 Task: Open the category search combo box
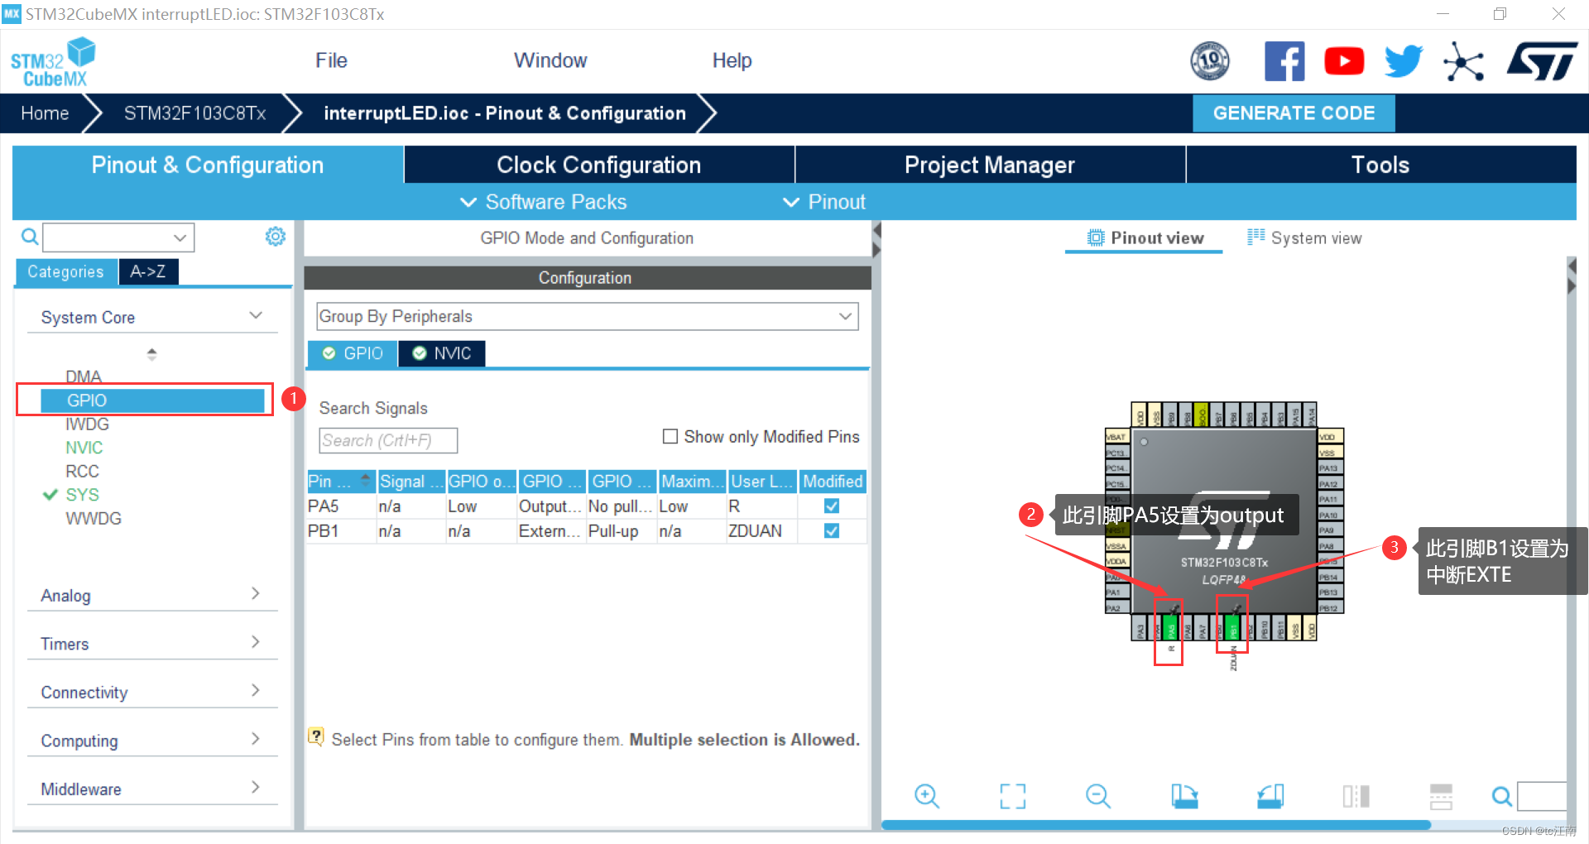(x=118, y=237)
